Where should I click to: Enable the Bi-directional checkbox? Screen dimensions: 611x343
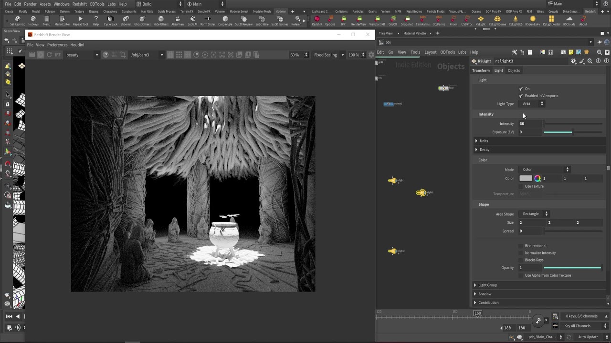pyautogui.click(x=521, y=246)
